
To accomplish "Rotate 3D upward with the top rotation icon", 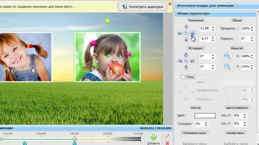I will [186, 55].
